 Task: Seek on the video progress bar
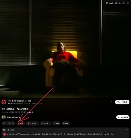click(65, 98)
